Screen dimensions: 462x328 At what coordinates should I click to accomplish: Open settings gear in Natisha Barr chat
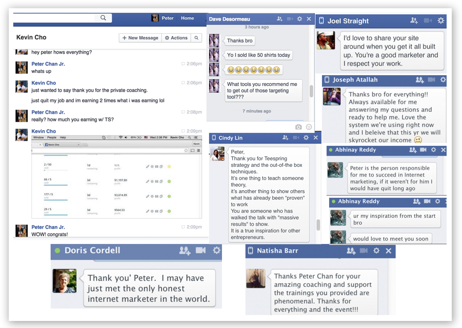[376, 251]
